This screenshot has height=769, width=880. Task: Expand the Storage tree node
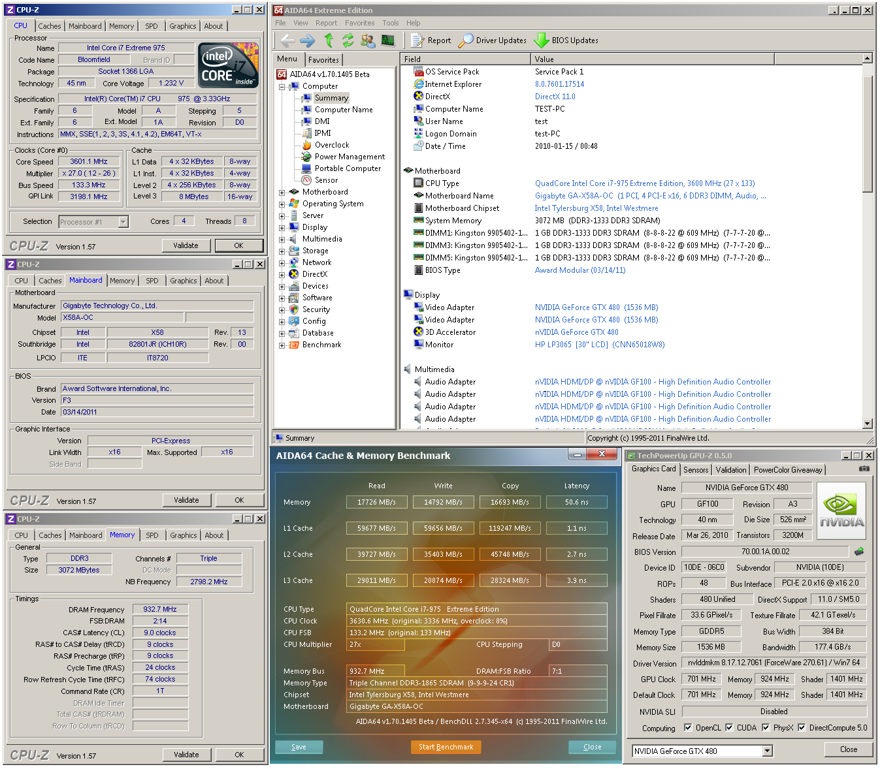click(x=282, y=251)
